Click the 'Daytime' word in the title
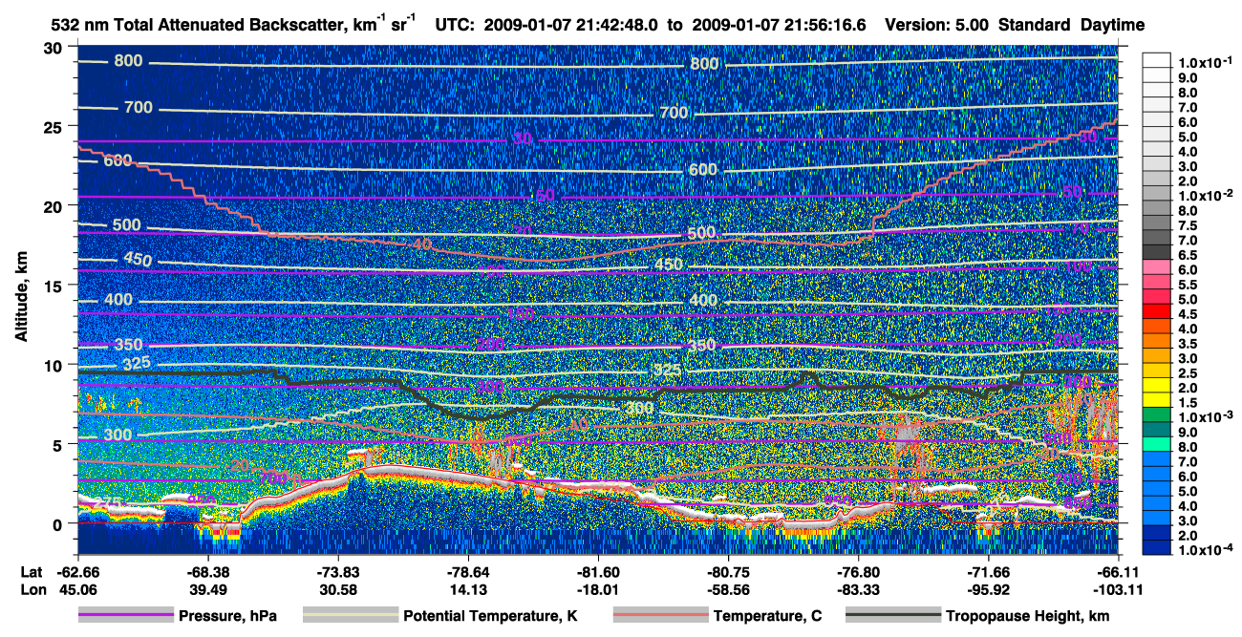This screenshot has height=637, width=1242. point(1113,25)
